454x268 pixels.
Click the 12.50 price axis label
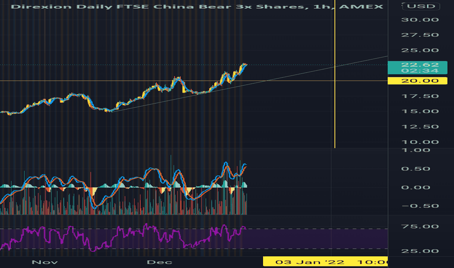(x=420, y=127)
